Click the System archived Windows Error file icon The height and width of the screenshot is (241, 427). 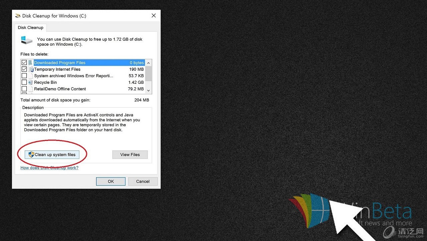pos(31,76)
